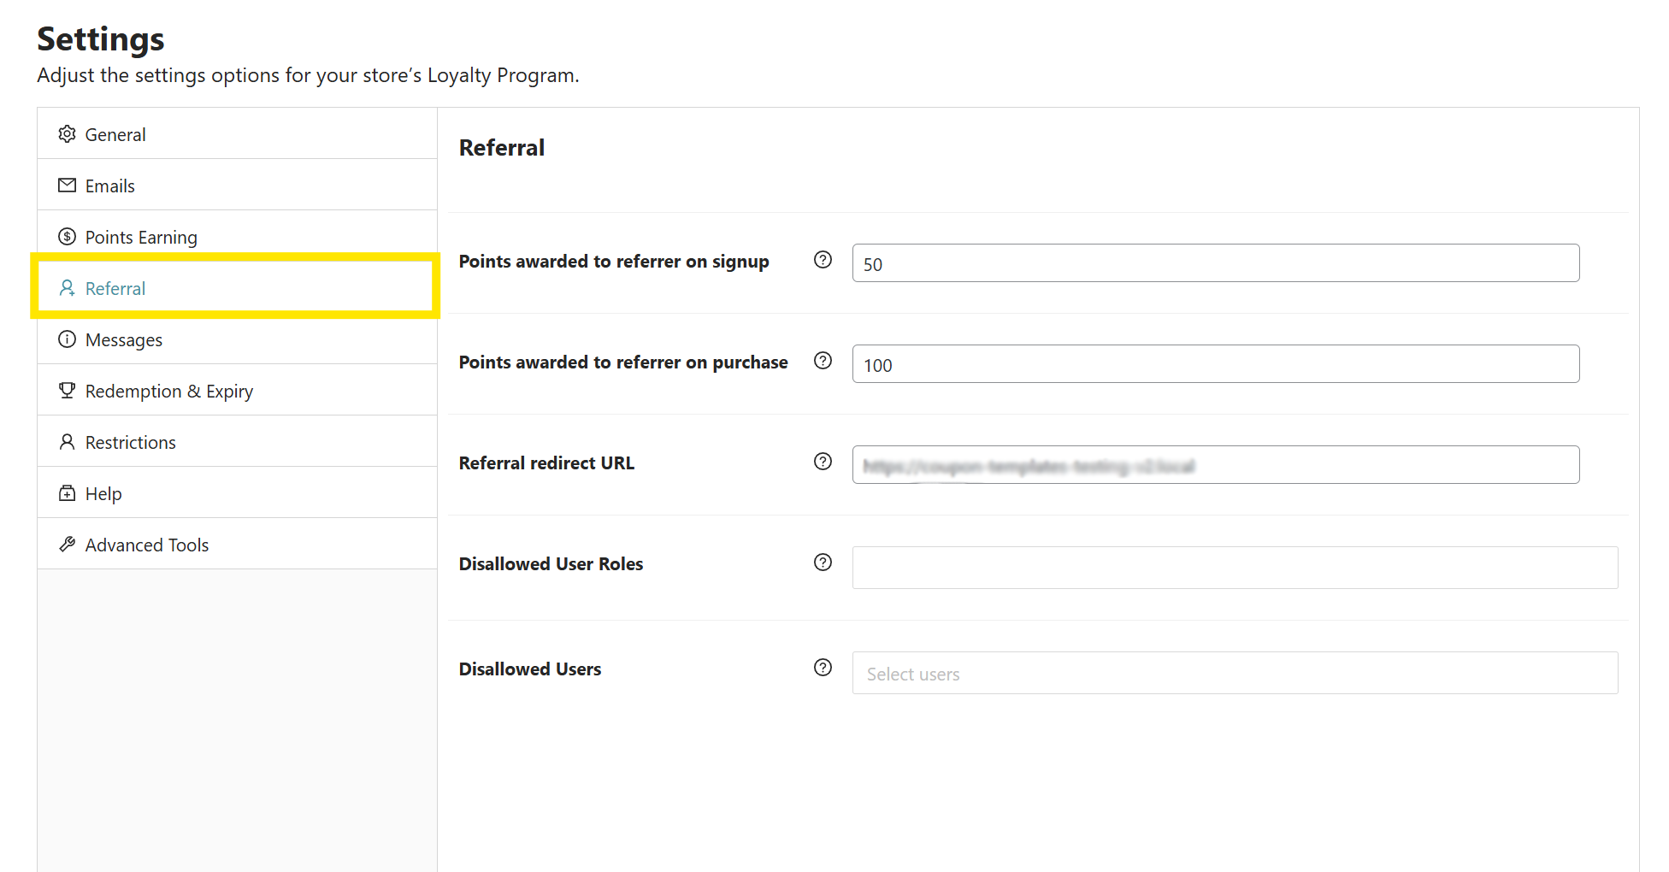Click the dollar coin icon beside Points Earning
The width and height of the screenshot is (1669, 872).
pos(67,237)
